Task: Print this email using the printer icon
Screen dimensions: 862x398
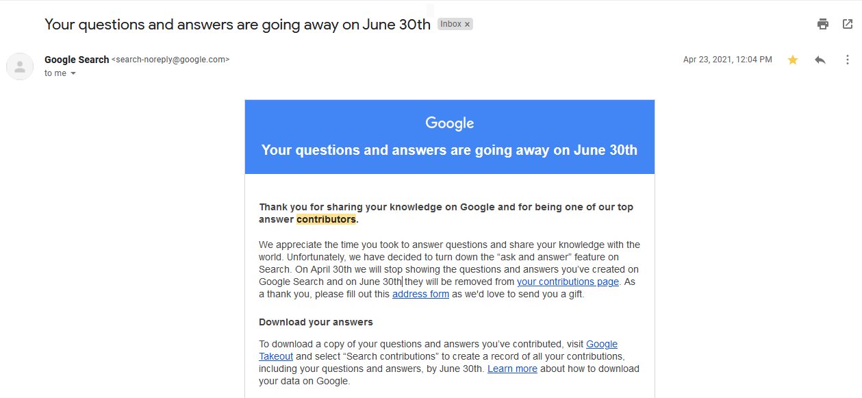Action: [823, 24]
